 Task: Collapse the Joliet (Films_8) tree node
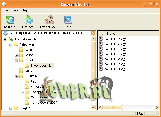(5, 39)
